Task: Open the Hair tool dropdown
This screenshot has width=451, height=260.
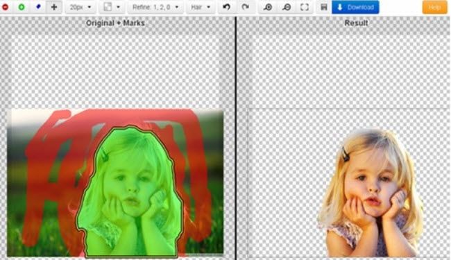Action: pos(201,7)
